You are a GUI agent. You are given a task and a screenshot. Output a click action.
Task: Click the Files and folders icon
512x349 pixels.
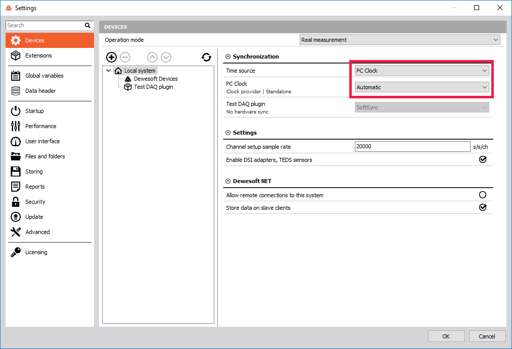(x=15, y=156)
